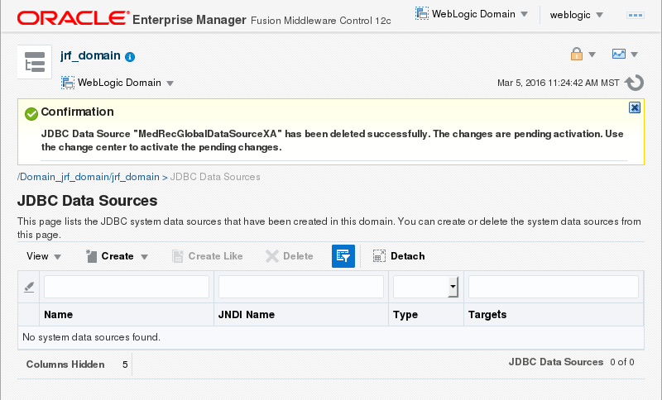This screenshot has height=400, width=662.
Task: Click the jrf_domain title link
Action: point(91,56)
